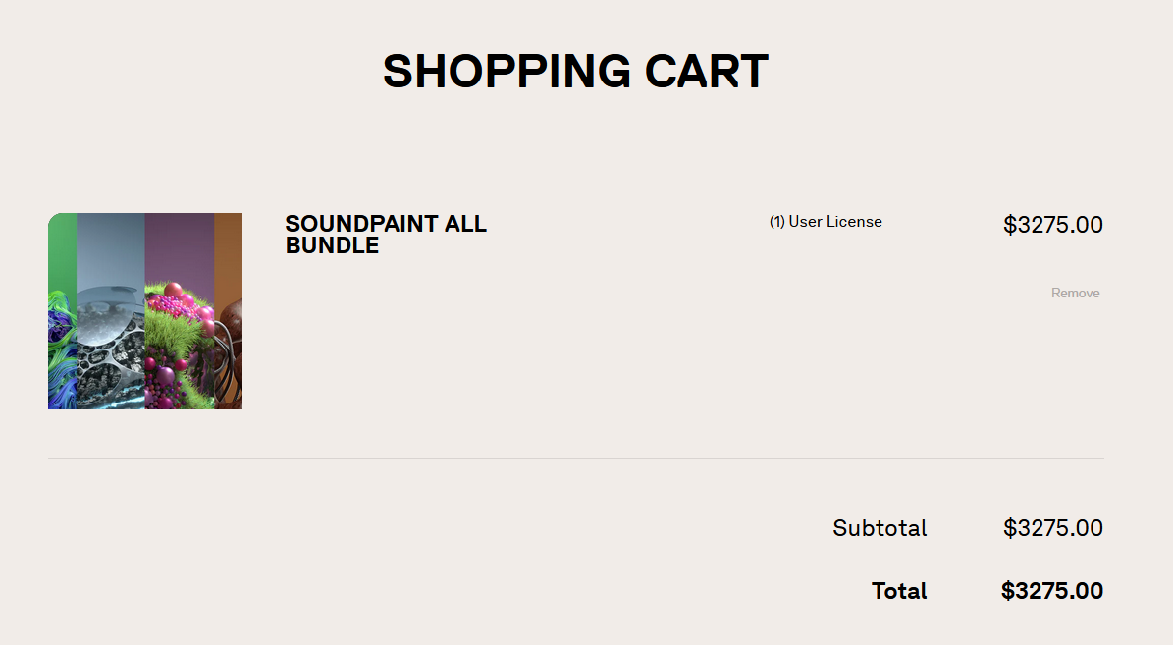Click the User License label
Screen dimensions: 1173x645
pyautogui.click(x=835, y=222)
